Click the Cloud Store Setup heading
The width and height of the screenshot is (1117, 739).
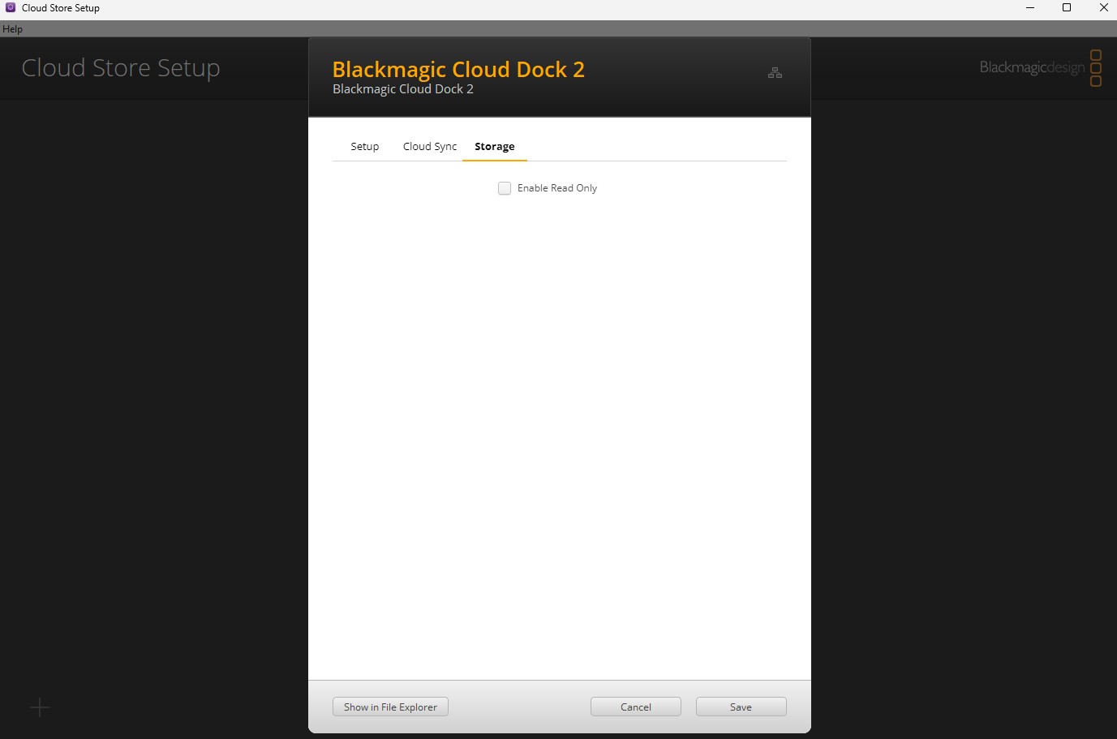click(x=121, y=68)
